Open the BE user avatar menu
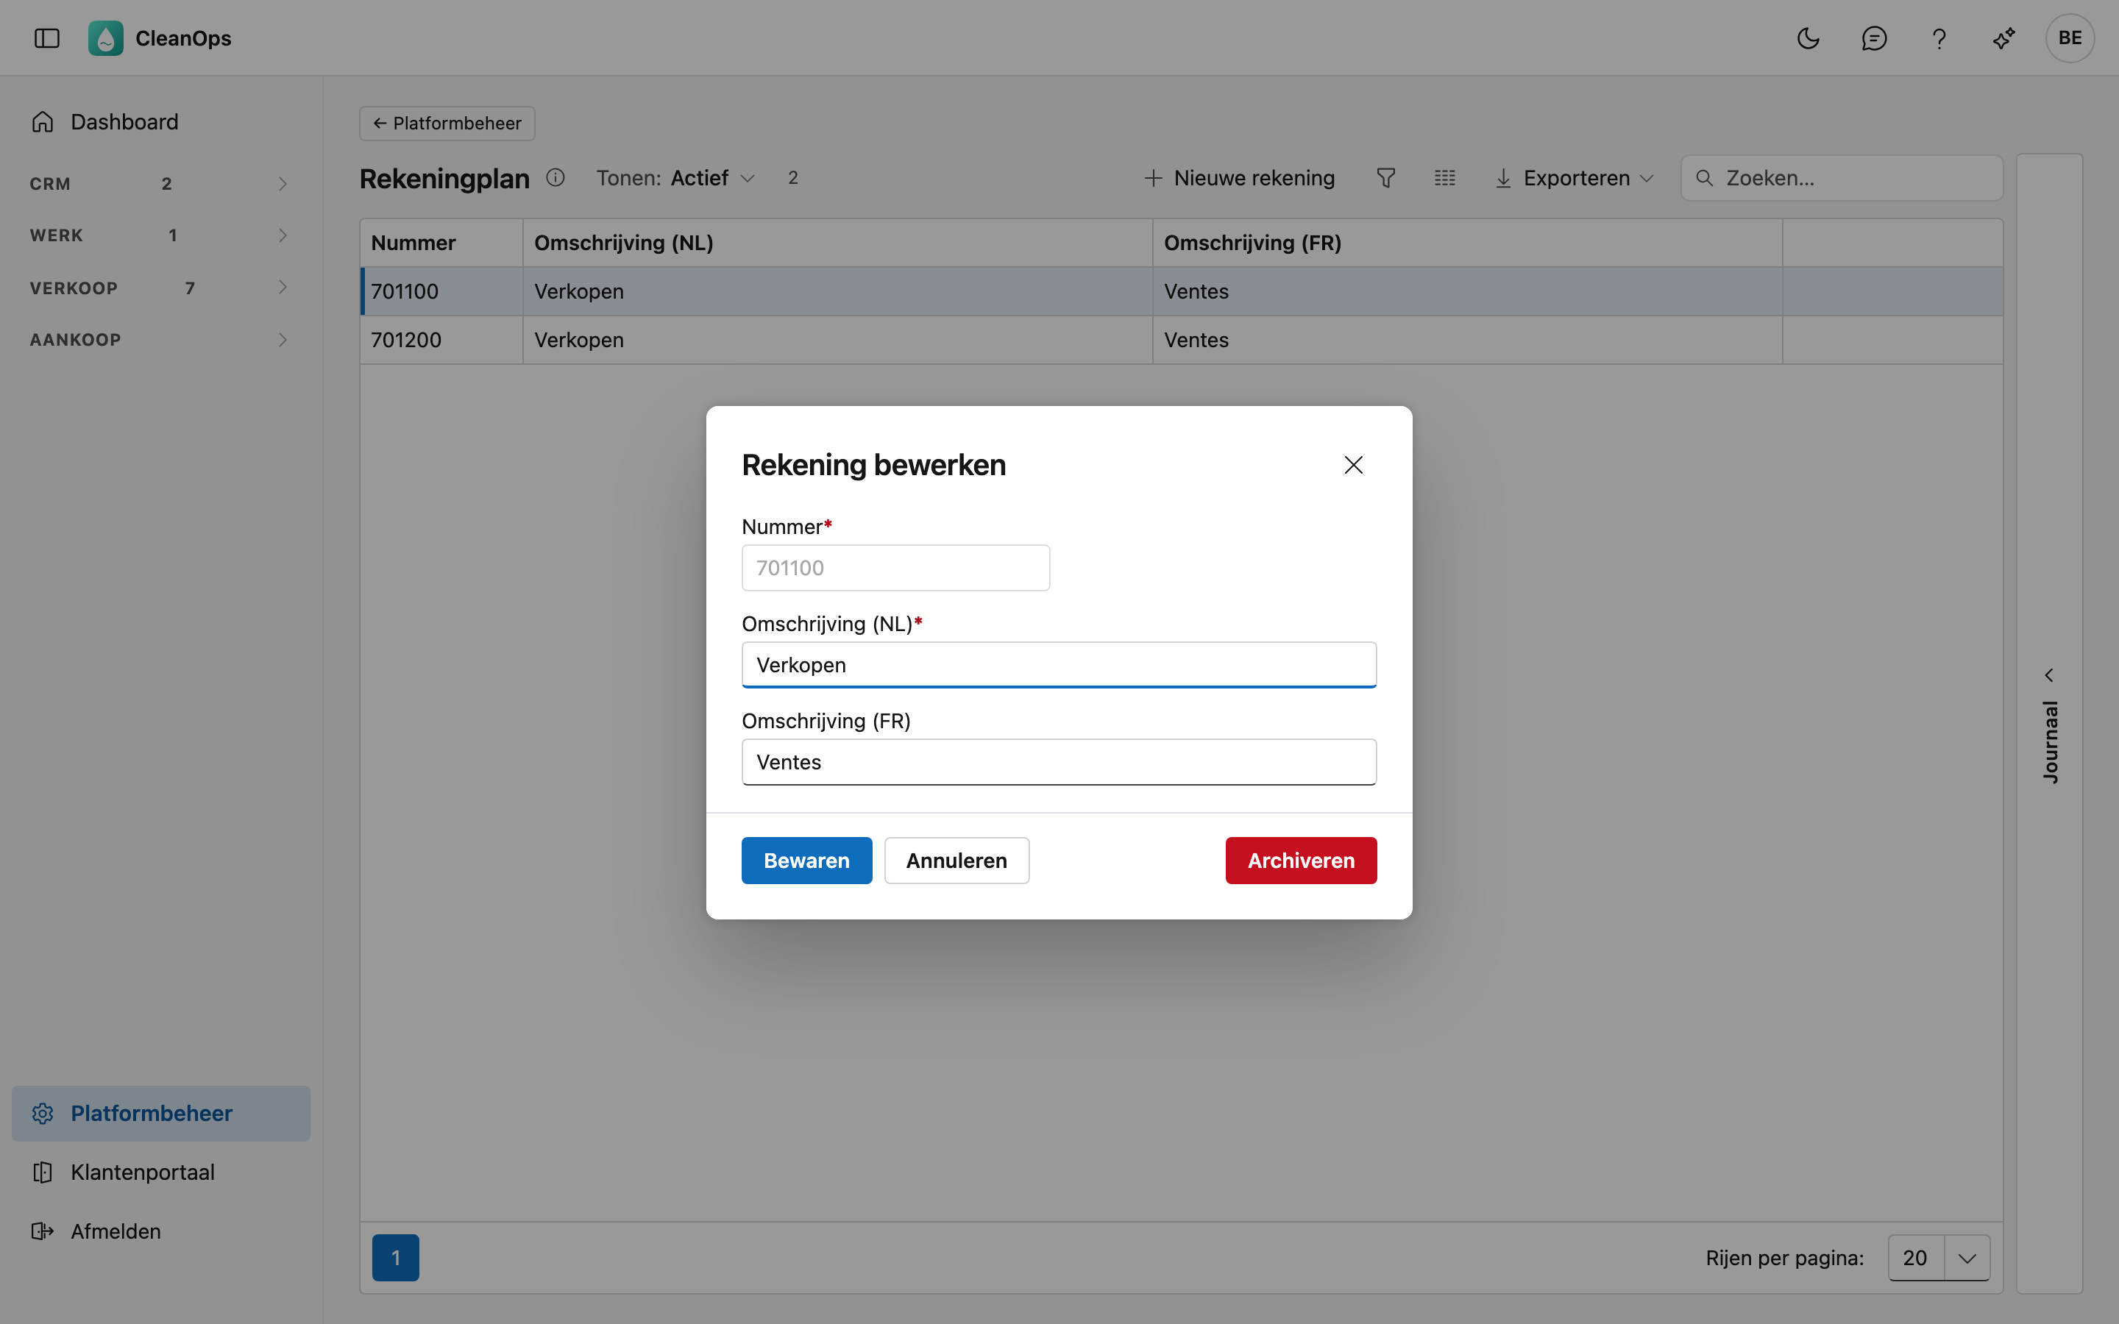The height and width of the screenshot is (1324, 2119). click(x=2070, y=38)
